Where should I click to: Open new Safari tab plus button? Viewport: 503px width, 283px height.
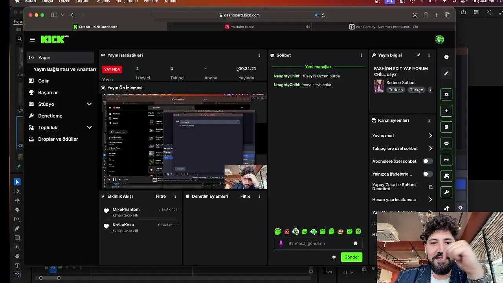437,15
